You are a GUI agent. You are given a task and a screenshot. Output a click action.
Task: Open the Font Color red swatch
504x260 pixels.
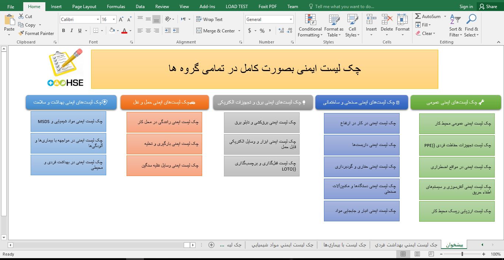click(x=124, y=31)
